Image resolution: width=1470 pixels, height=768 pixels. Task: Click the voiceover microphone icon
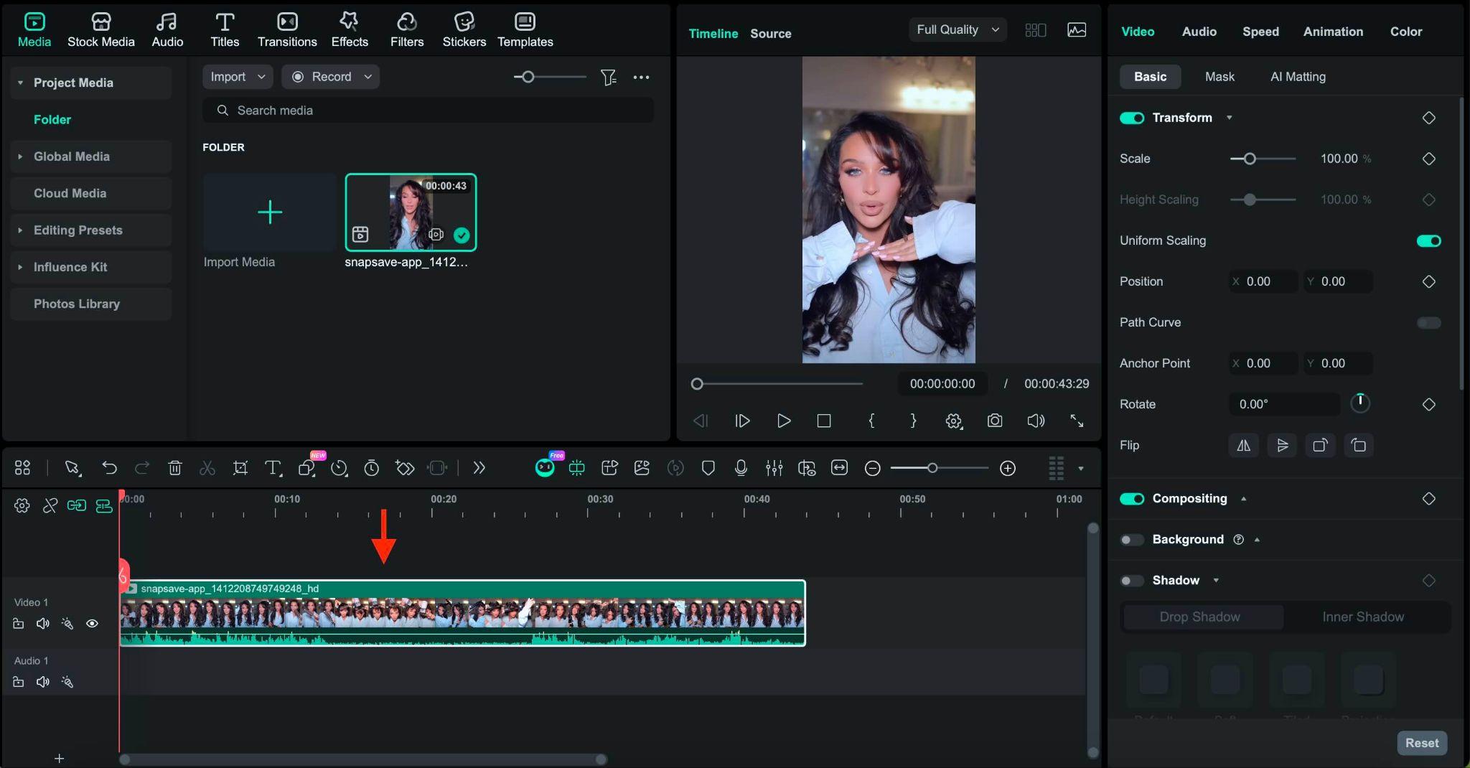tap(741, 469)
